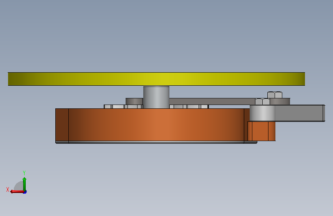Click the central gray cylindrical shaft
Screen dimensions: 333x216
(x=156, y=97)
